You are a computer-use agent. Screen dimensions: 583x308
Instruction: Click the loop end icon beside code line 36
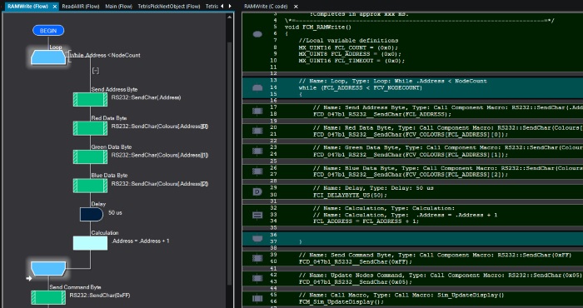tap(257, 239)
